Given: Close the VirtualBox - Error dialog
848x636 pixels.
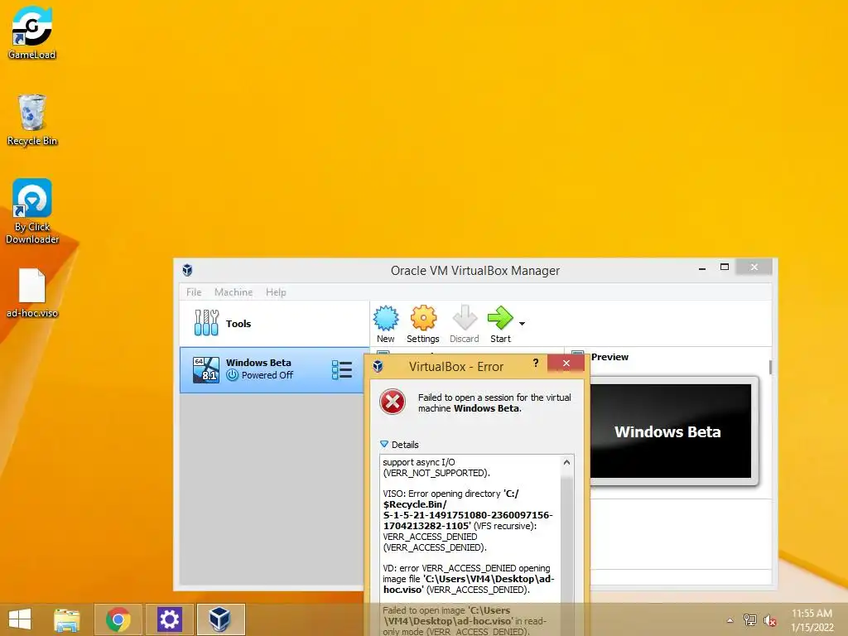Looking at the screenshot, I should click(x=566, y=363).
